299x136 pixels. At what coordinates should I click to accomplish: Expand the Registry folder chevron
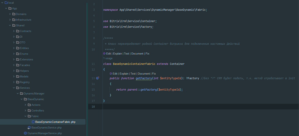tap(14, 82)
